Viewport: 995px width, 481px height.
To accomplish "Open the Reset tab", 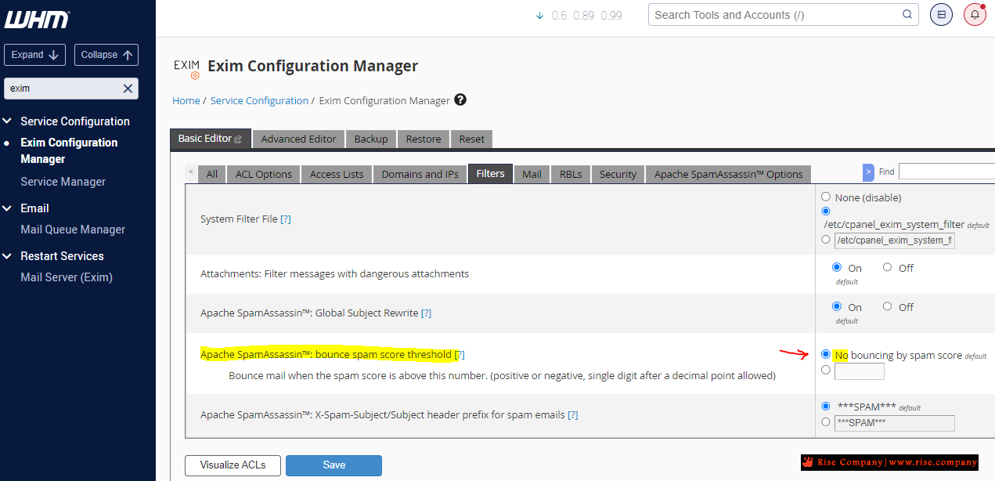I will click(472, 139).
